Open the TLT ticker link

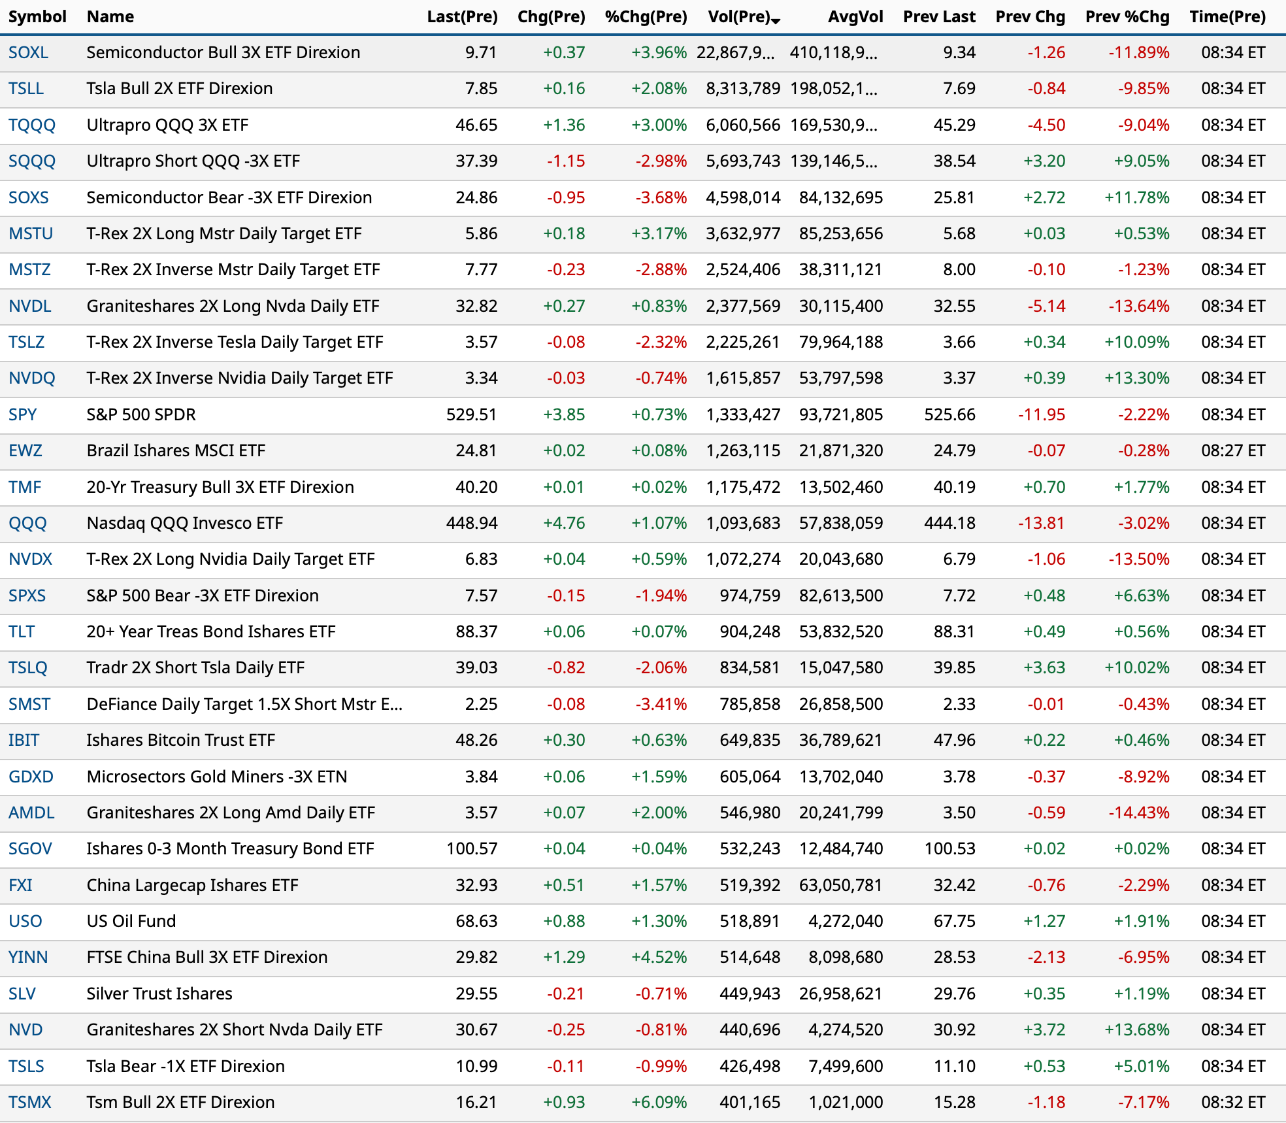pos(22,631)
